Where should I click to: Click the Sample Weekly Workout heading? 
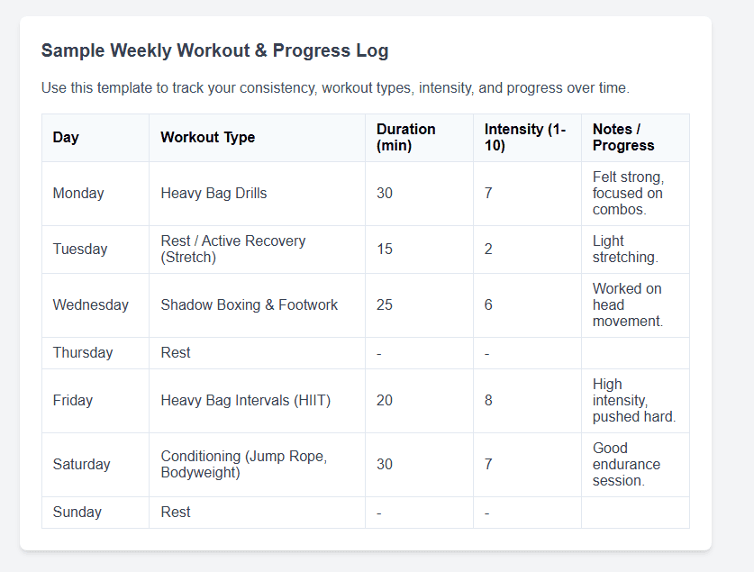pos(214,51)
